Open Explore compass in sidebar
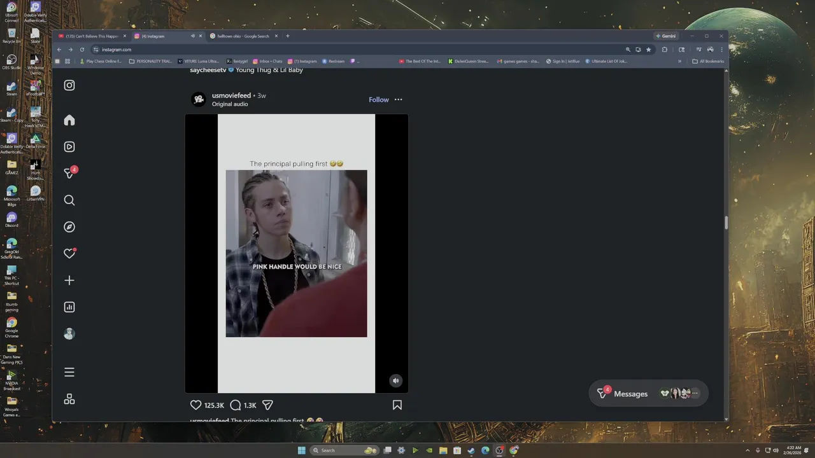Viewport: 815px width, 458px height. click(x=69, y=227)
